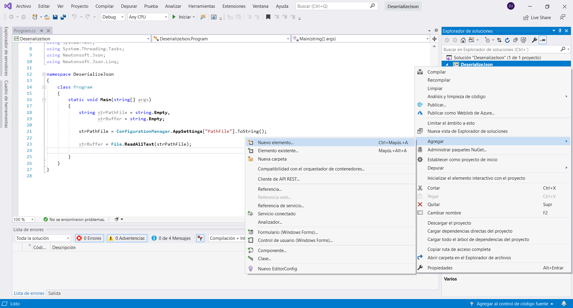The image size is (573, 308).
Task: Toggle the 0 Advertencias filter
Action: [x=127, y=238]
